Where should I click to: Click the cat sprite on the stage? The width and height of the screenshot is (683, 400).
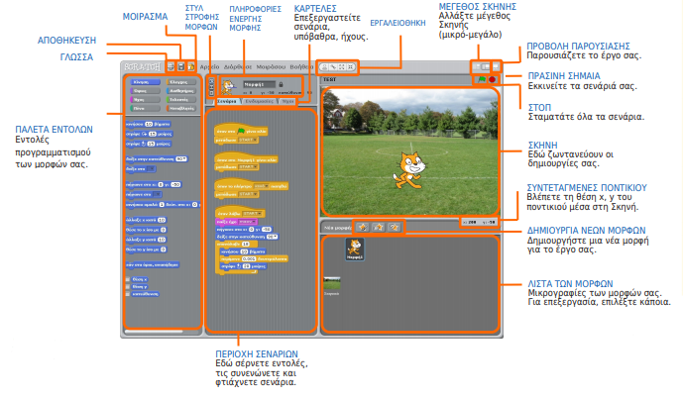[409, 170]
